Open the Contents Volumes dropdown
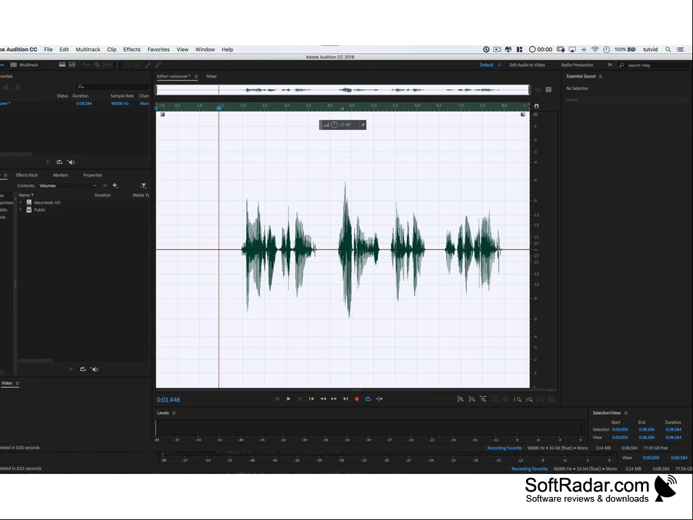 click(68, 186)
